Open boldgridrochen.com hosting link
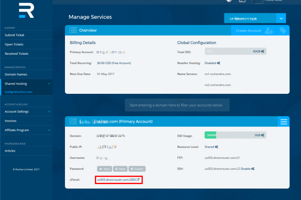Screen dimensions: 301x200 pyautogui.click(x=19, y=92)
